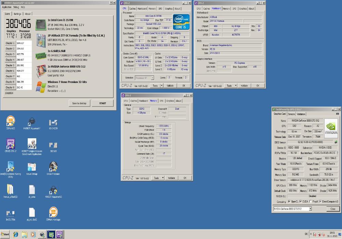Switch to the Validation tab in GPU-Z
This screenshot has height=239, width=342.
coord(301,114)
